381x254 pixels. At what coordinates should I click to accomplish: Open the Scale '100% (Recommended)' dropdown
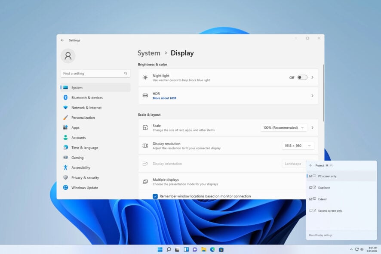(x=283, y=128)
